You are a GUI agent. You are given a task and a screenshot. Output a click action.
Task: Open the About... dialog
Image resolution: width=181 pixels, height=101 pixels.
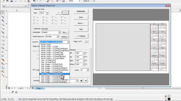[81, 23]
